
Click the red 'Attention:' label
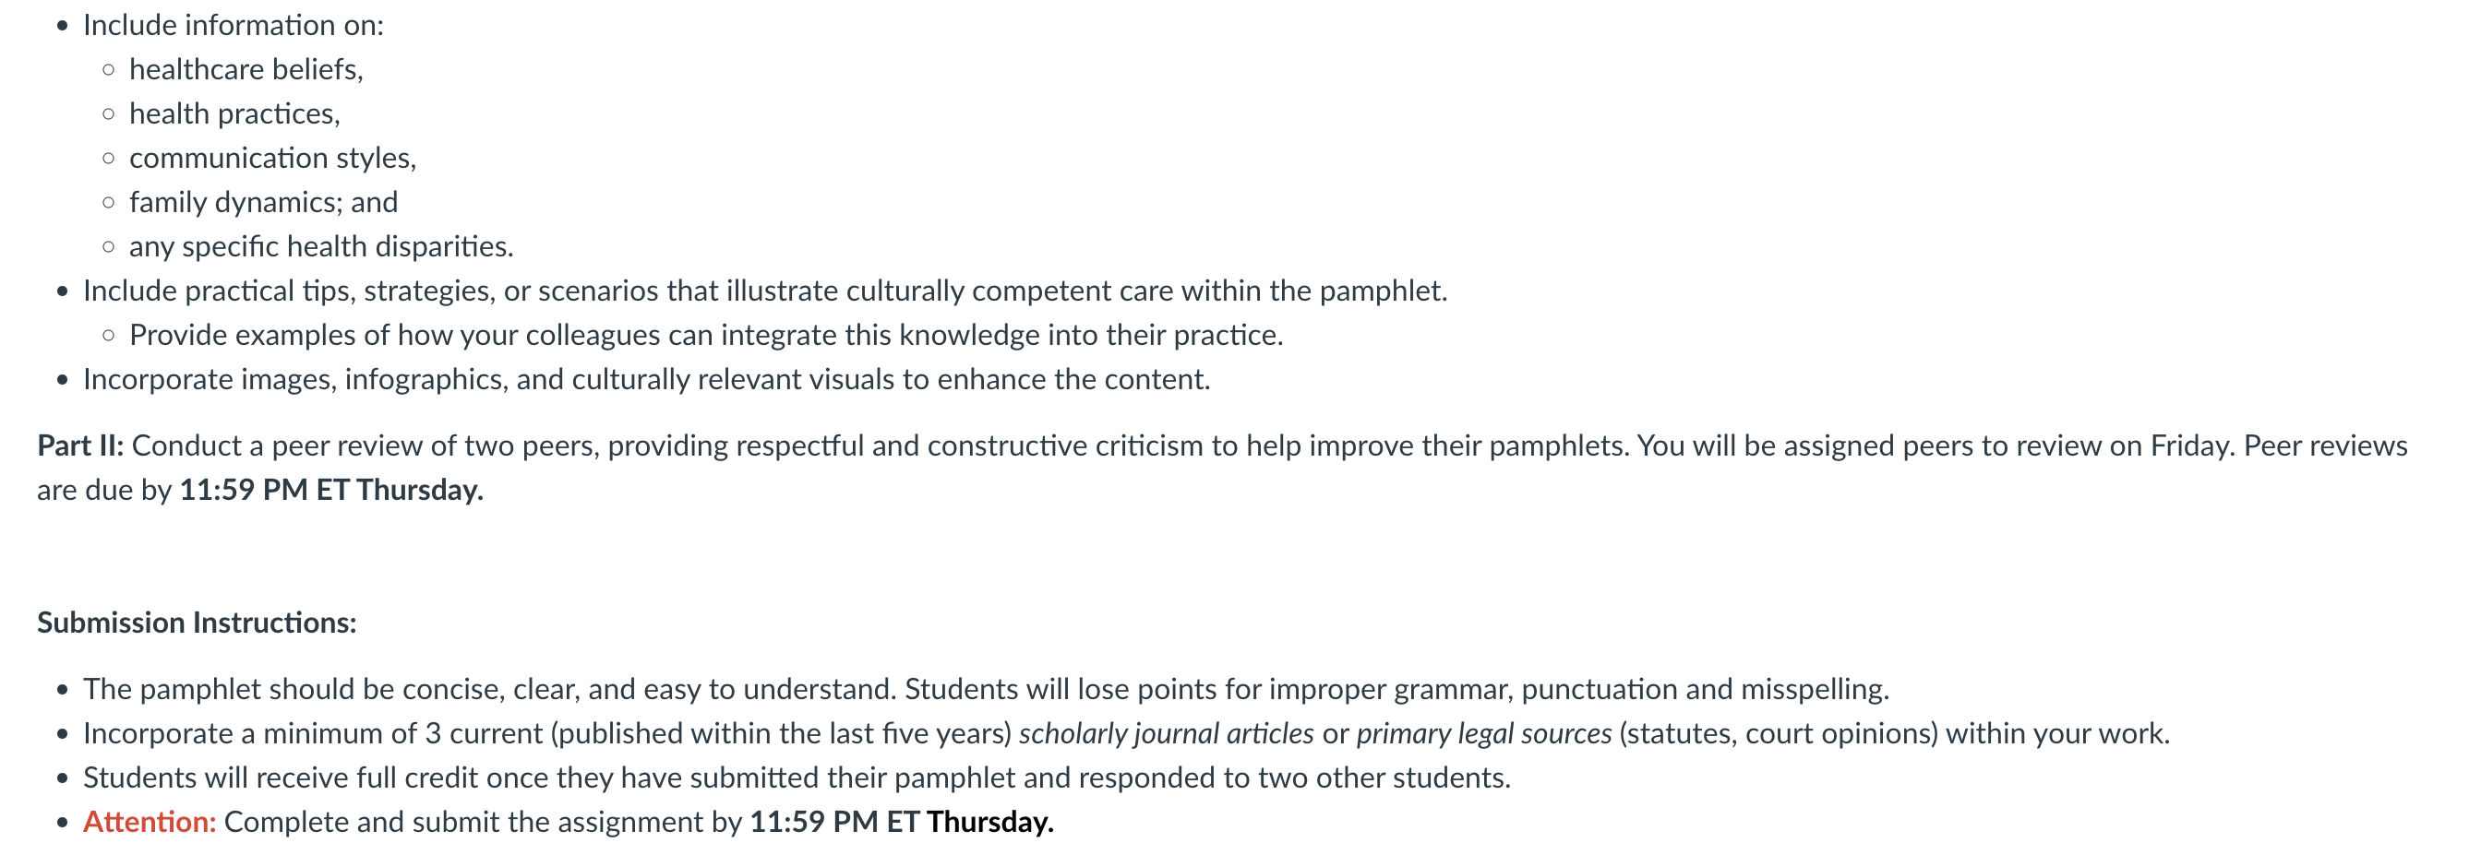[x=150, y=822]
